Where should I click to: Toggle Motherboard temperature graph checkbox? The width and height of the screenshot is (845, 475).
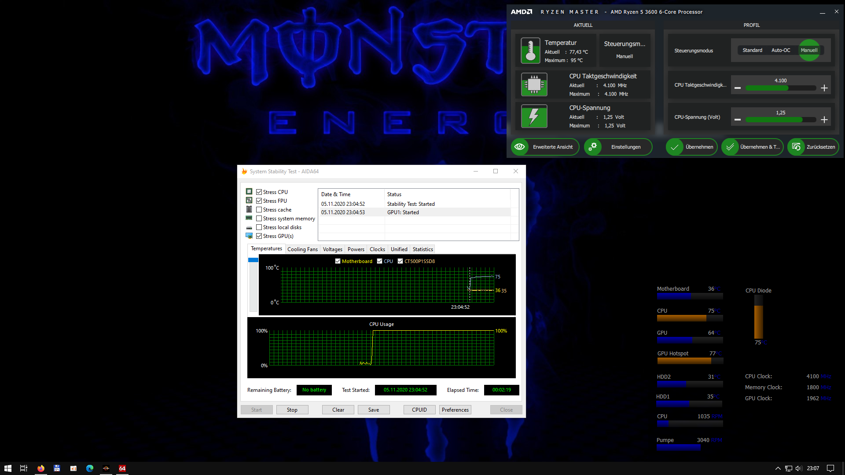pyautogui.click(x=338, y=261)
